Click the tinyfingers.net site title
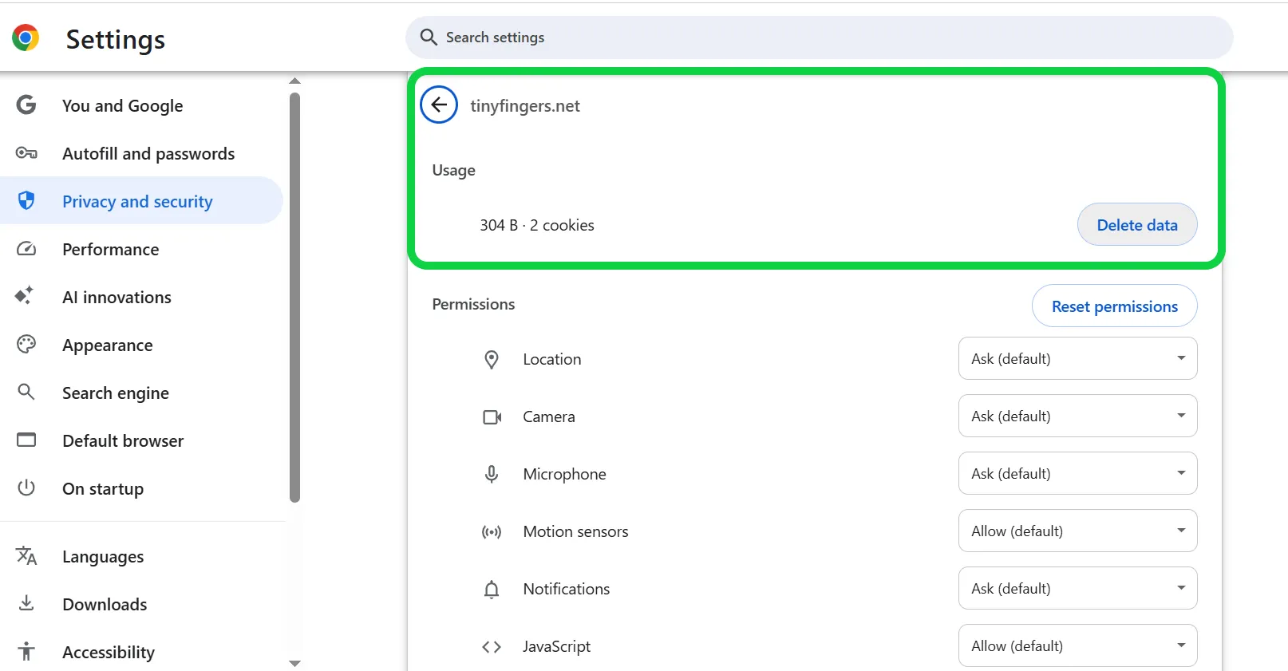This screenshot has height=671, width=1288. point(525,105)
